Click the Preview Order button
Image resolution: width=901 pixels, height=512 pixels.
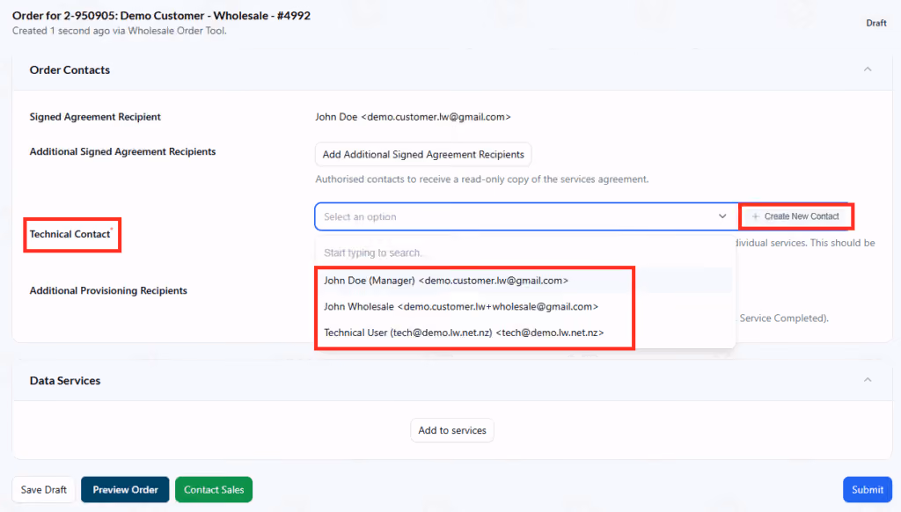tap(125, 490)
